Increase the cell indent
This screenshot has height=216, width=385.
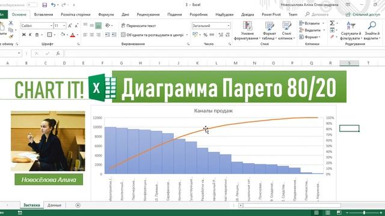114,35
